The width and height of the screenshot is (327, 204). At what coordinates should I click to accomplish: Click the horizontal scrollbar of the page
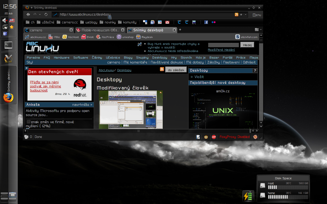click(138, 131)
